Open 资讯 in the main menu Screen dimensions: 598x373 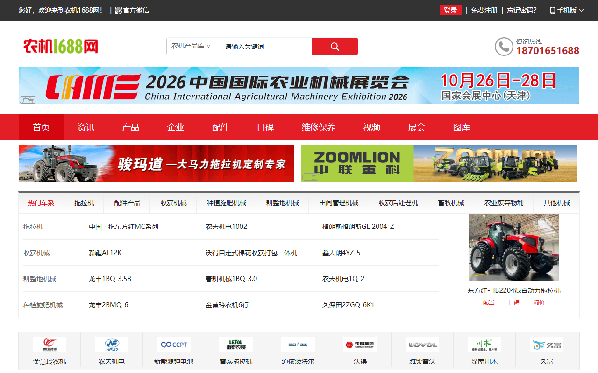click(x=86, y=127)
